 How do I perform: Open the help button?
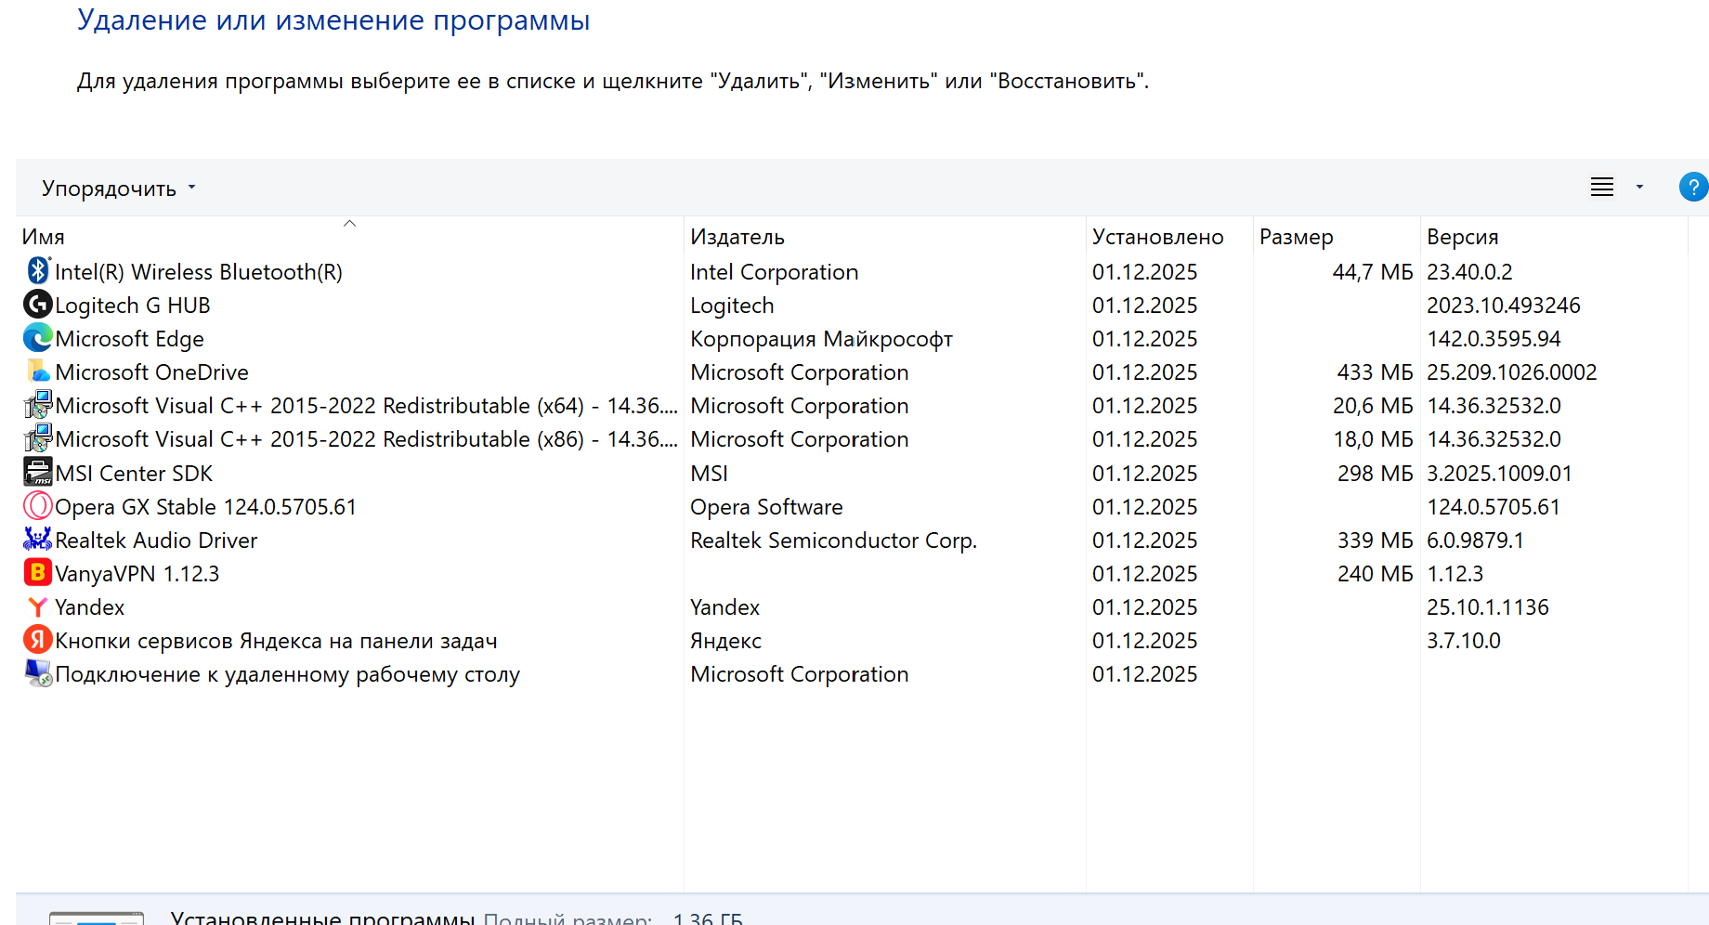[1693, 187]
